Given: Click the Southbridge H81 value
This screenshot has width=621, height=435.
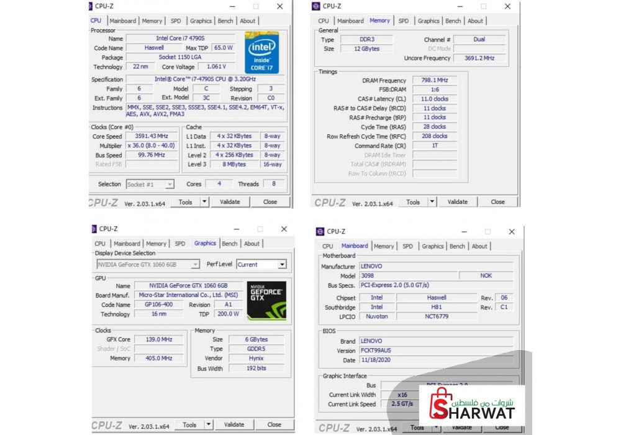Looking at the screenshot, I should [437, 307].
